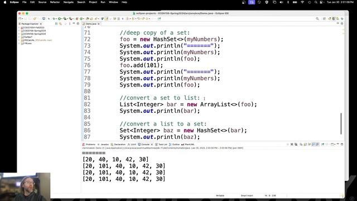Expand the ECEN156-Spring2024 project
357x201 pixels.
tap(19, 34)
